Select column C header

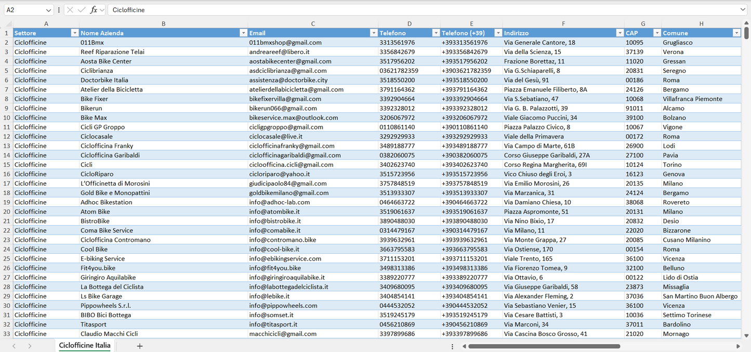click(313, 23)
